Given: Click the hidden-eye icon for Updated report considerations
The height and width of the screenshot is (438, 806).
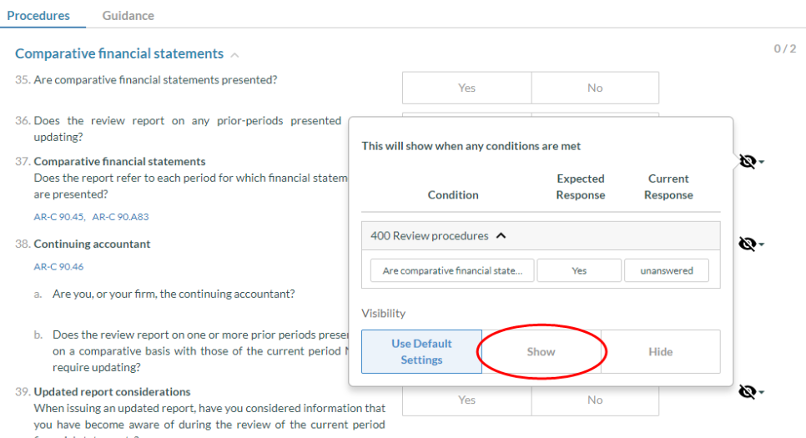Looking at the screenshot, I should [x=748, y=390].
